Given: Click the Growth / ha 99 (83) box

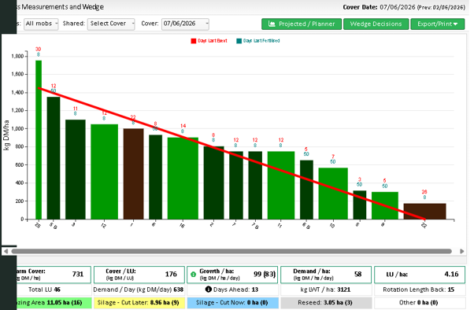Looking at the screenshot, I should pos(232,275).
